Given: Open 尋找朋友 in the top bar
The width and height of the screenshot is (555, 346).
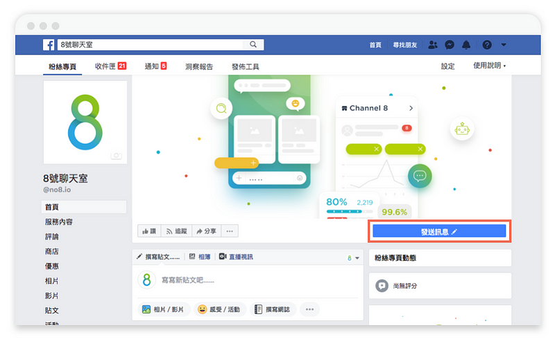Looking at the screenshot, I should [405, 45].
